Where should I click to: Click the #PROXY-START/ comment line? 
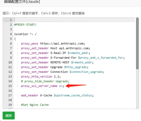25,25
